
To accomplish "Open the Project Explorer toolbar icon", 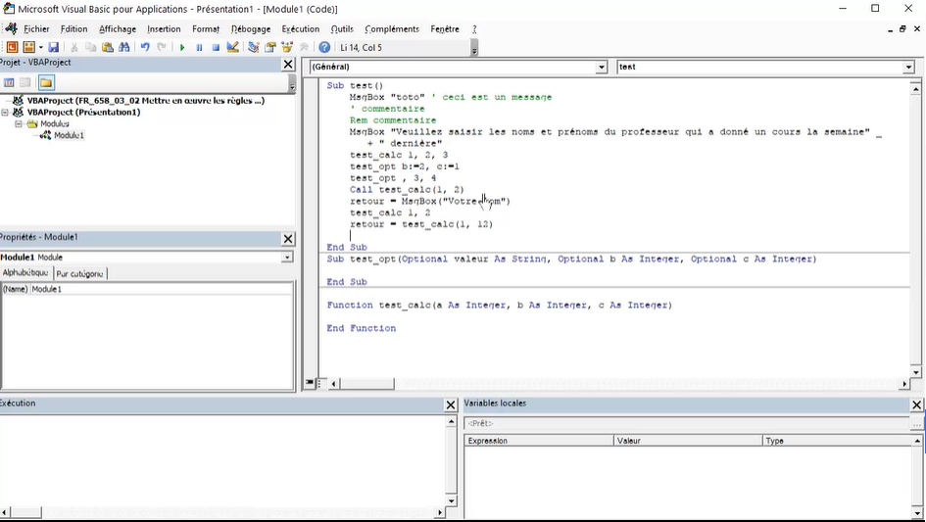I will tap(254, 47).
